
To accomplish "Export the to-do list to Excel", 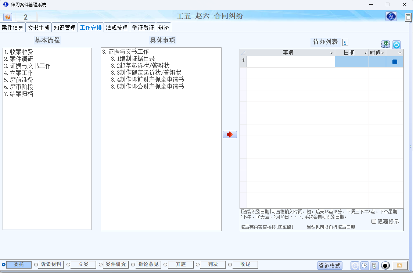I will tap(385, 44).
